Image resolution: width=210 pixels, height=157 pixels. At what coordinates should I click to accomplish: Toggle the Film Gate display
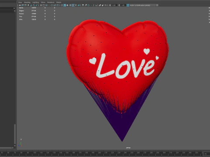click(x=44, y=5)
